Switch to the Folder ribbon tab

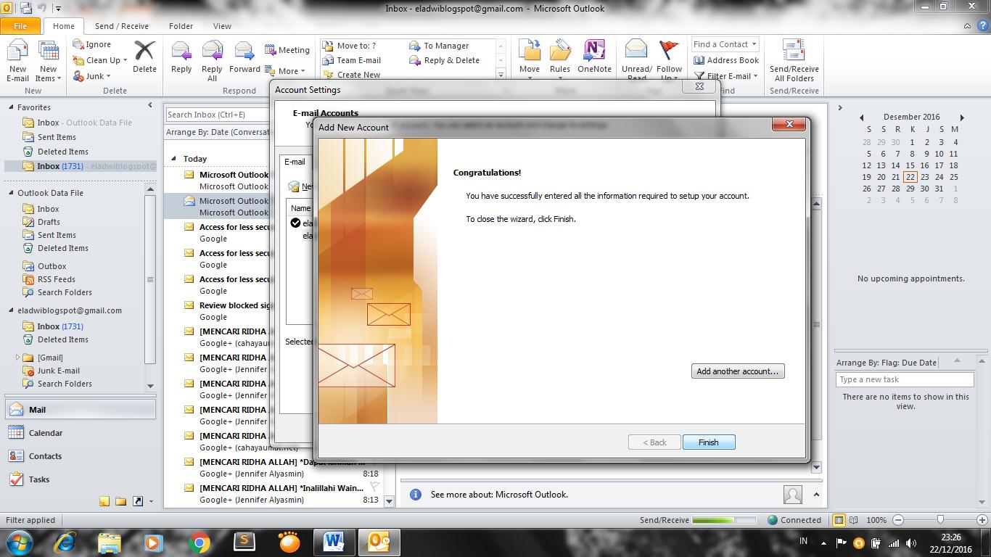coord(181,26)
